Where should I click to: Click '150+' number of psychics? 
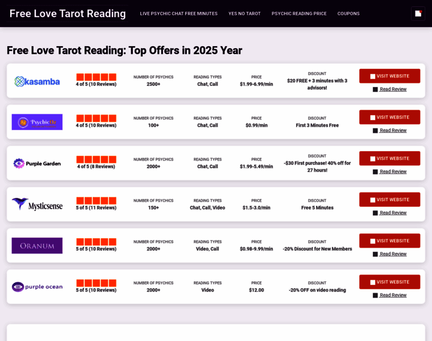tap(153, 207)
